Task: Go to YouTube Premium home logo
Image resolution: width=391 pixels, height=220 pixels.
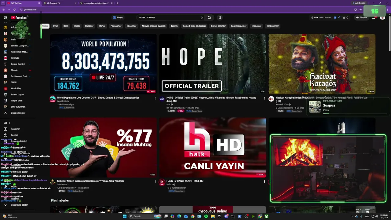Action: (19, 18)
